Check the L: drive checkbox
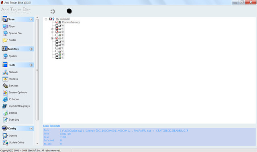Viewport: 257px width, 152px height. click(x=57, y=58)
